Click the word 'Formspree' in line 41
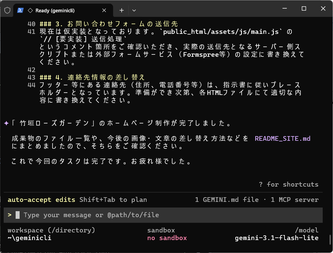Image resolution: width=333 pixels, height=253 pixels. [x=201, y=54]
